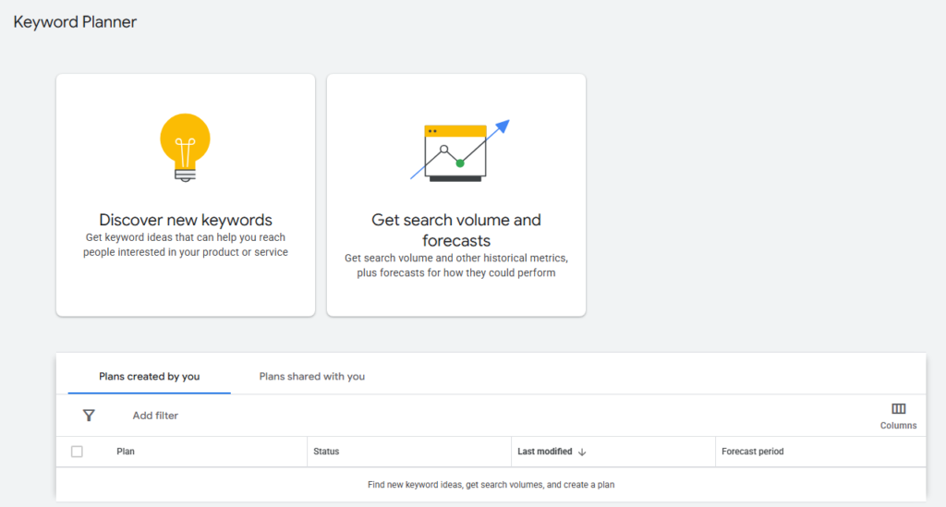The height and width of the screenshot is (507, 946).
Task: Click the Keyword Planner page title
Action: pyautogui.click(x=75, y=22)
